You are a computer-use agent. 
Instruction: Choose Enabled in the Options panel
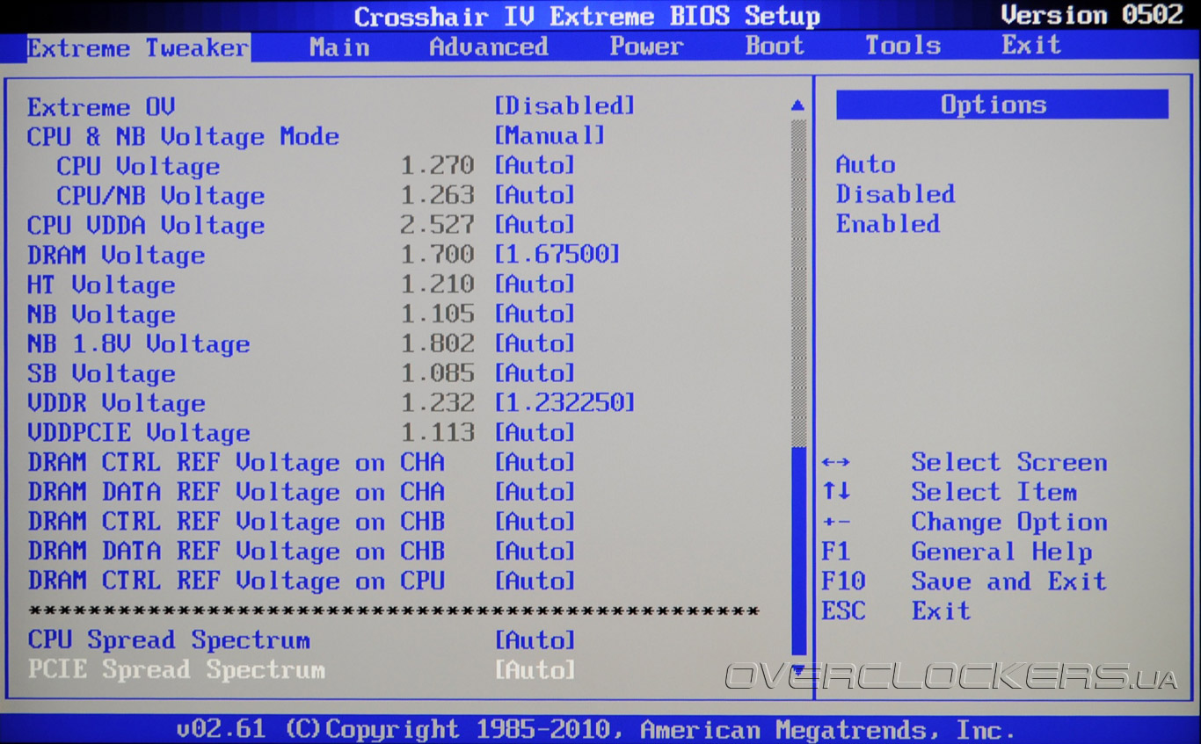(888, 224)
